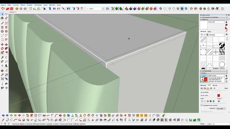The height and width of the screenshot is (129, 230).
Task: Click the current style preview thumbnail
Action: tap(204, 79)
